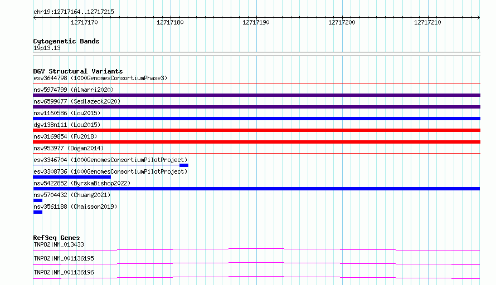Click the right arrow of the position ruler
This screenshot has width=496, height=285.
(479, 18)
